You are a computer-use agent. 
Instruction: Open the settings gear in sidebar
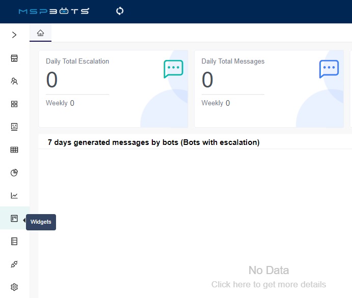[x=14, y=287]
